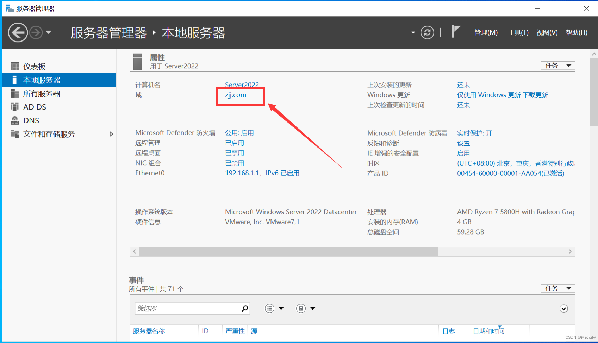Screen dimensions: 598x343
Task: Open dropdown arrow left of refresh
Action: (x=413, y=33)
